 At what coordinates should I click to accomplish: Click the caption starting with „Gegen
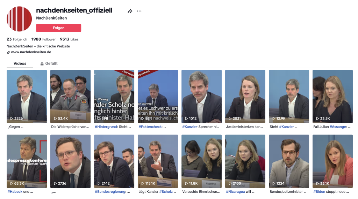[15, 127]
